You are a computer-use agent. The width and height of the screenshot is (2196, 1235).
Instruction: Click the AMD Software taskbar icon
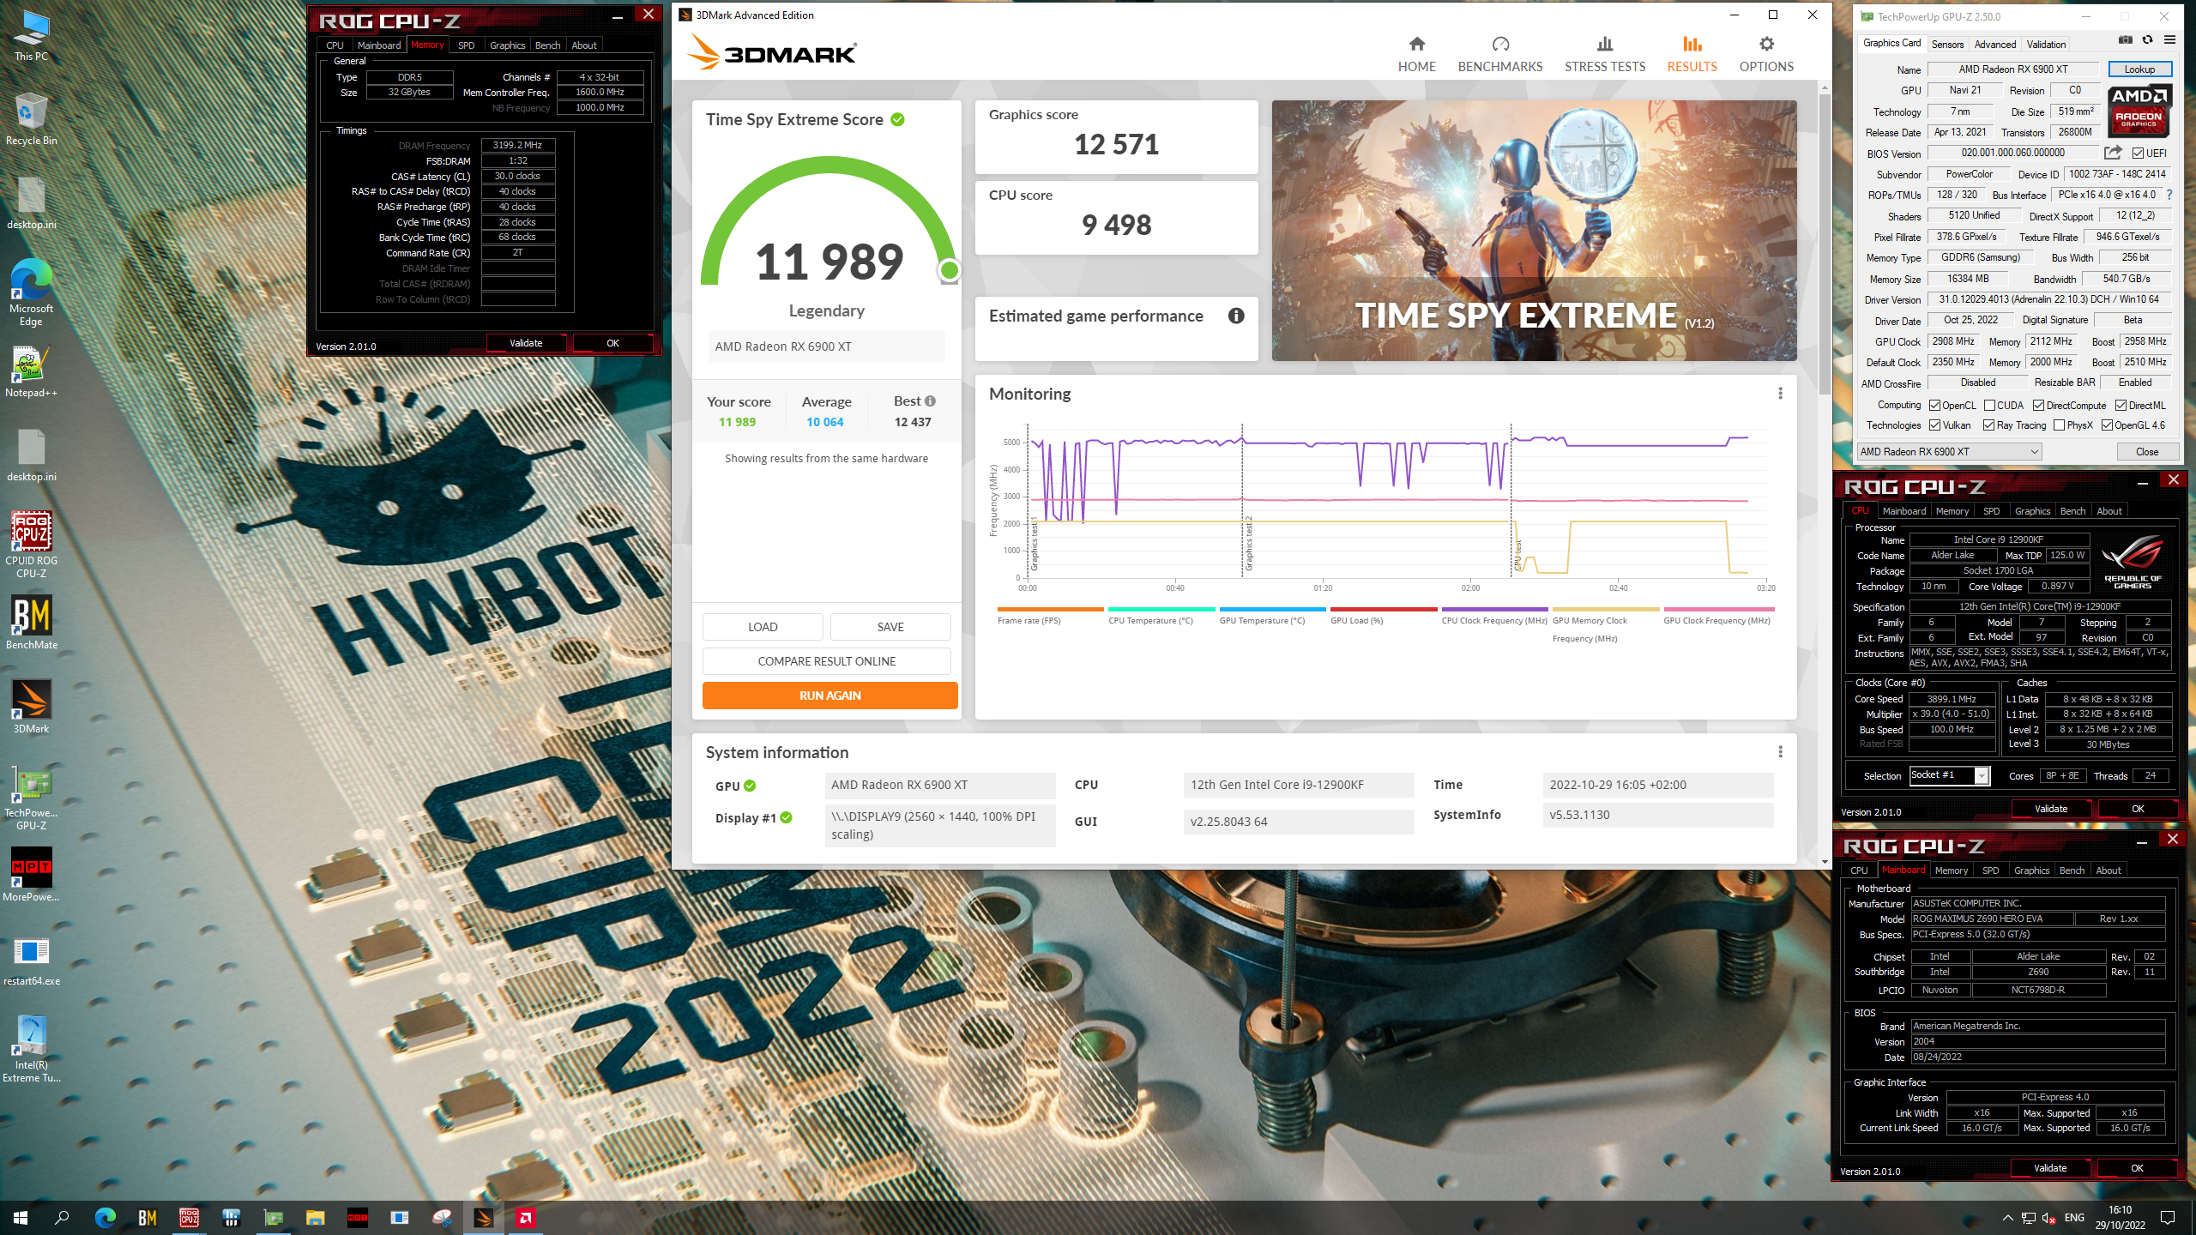click(526, 1217)
